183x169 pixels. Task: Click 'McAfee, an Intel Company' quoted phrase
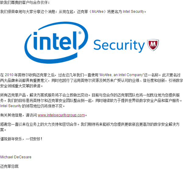(121, 75)
